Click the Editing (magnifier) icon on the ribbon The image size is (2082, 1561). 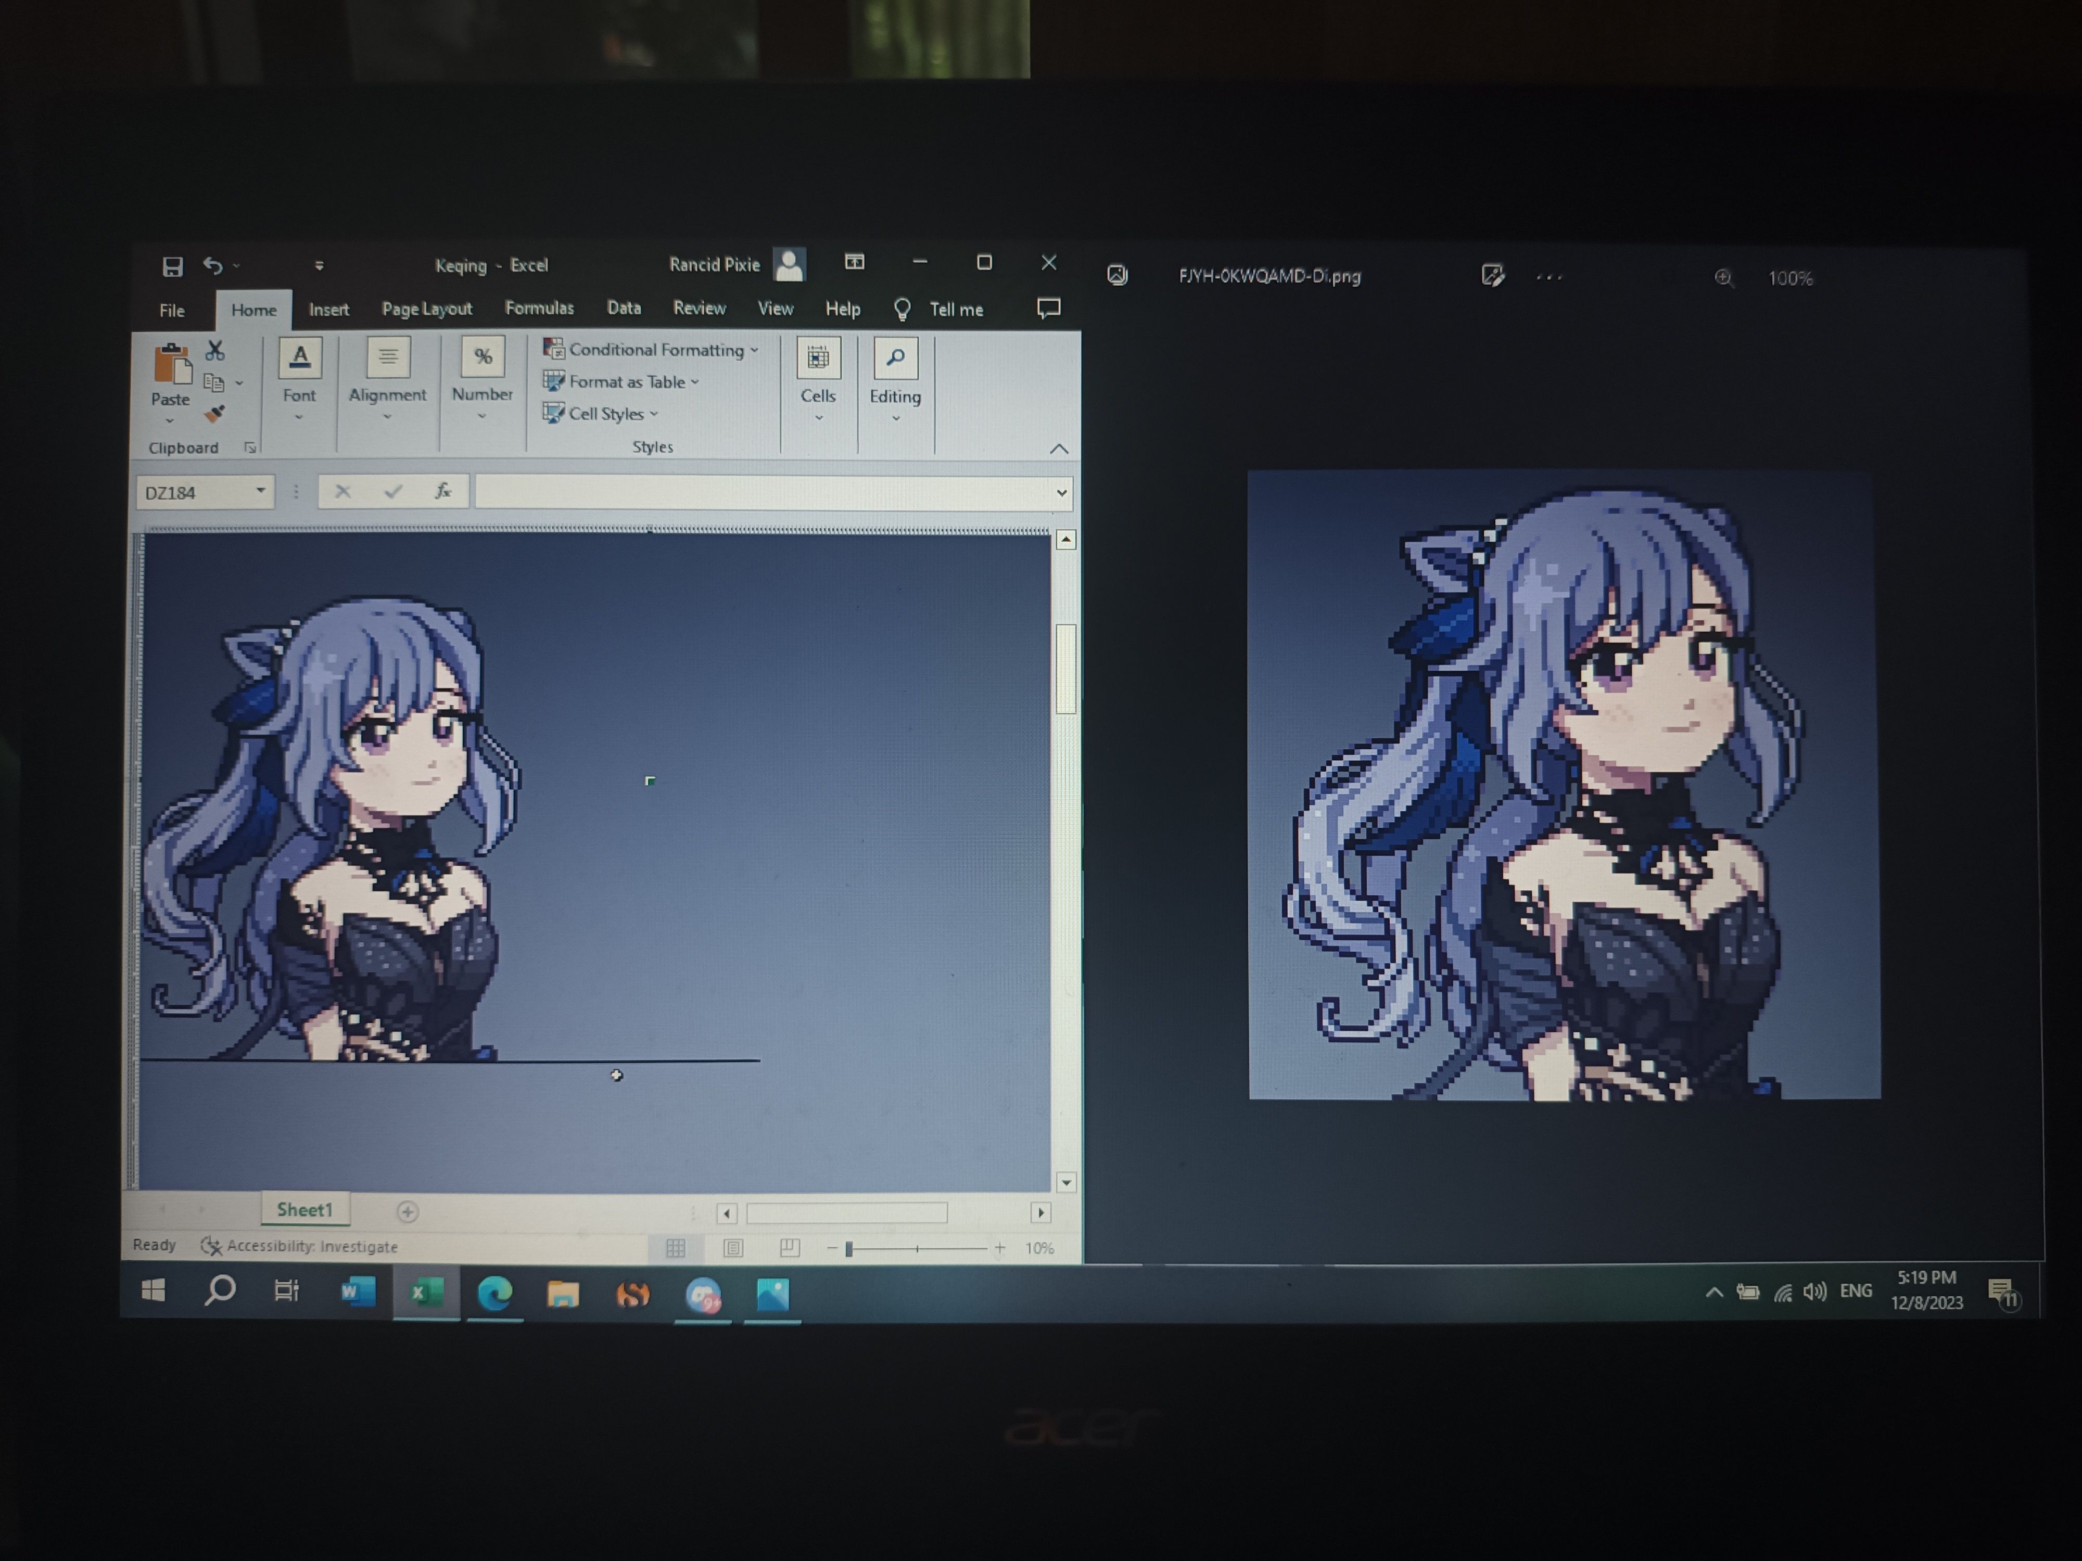894,357
